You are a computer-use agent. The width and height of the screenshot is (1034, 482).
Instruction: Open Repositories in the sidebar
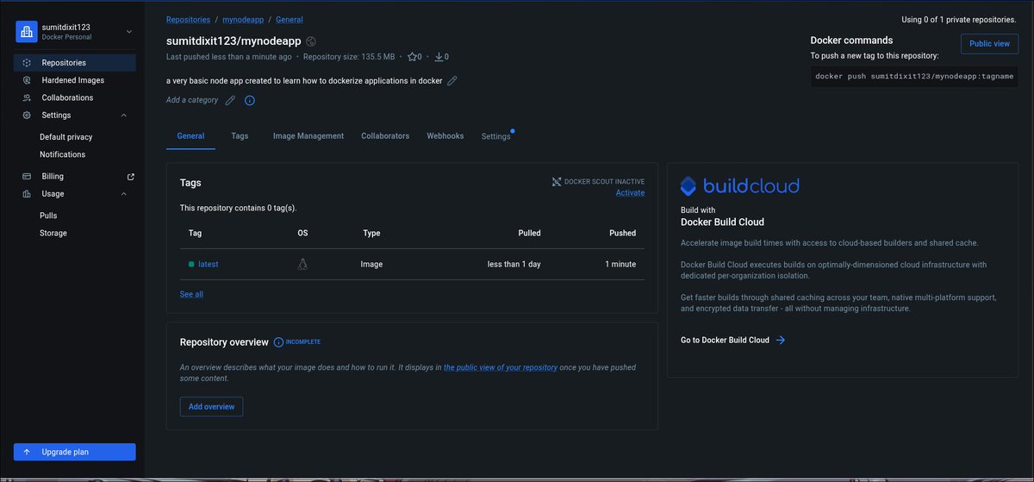75,63
